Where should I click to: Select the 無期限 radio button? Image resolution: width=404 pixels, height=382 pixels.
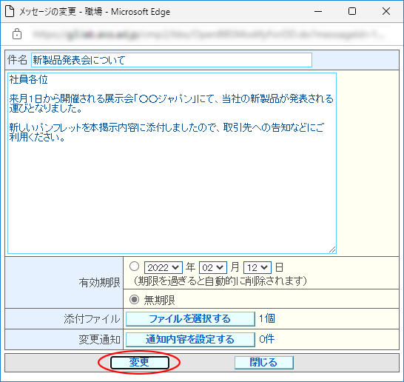[134, 300]
